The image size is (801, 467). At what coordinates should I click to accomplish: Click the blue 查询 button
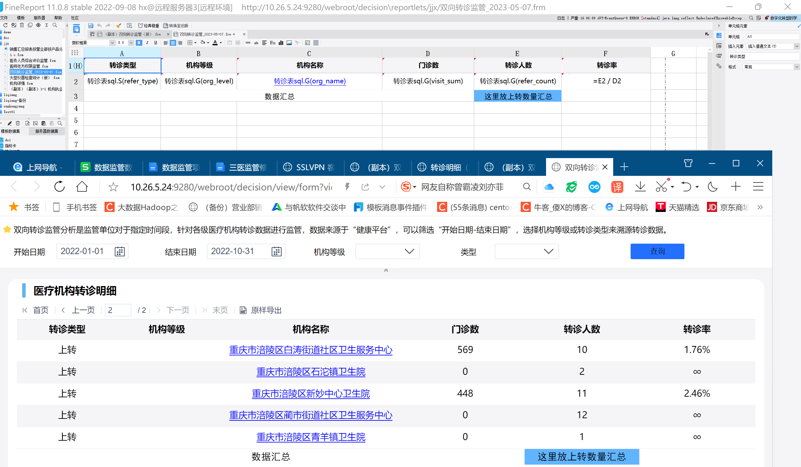[x=657, y=252]
